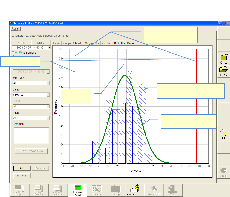230x197 pixels.
Task: Click inside the Comment text box
Action: (x=31, y=136)
